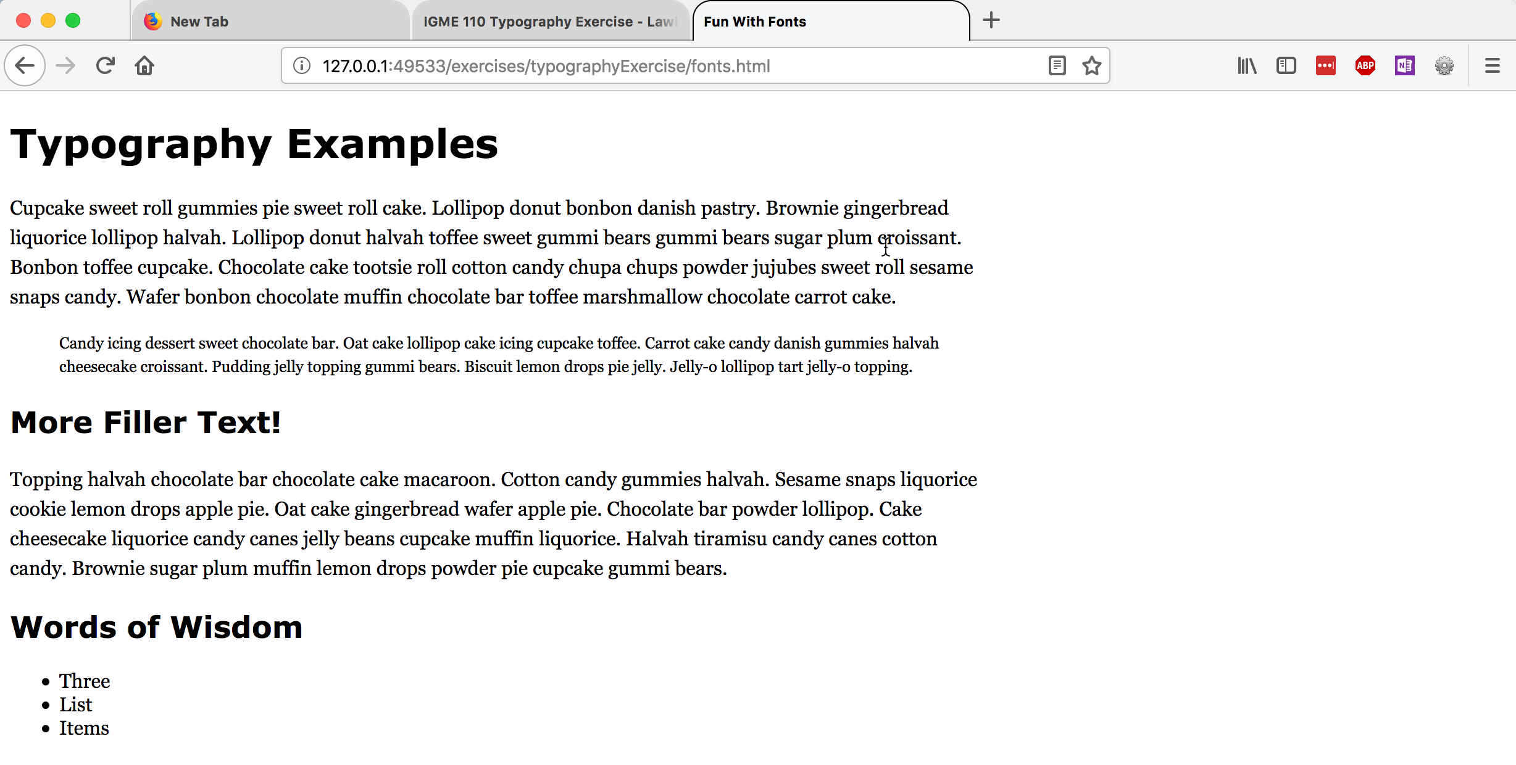The width and height of the screenshot is (1516, 765).
Task: Click the home button in toolbar
Action: tap(143, 65)
